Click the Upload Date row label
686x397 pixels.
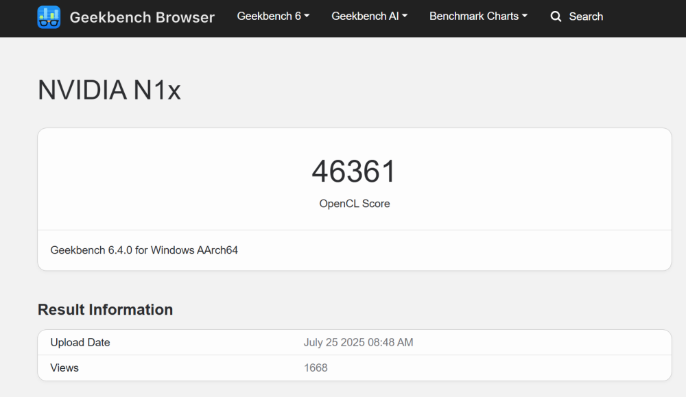[80, 342]
